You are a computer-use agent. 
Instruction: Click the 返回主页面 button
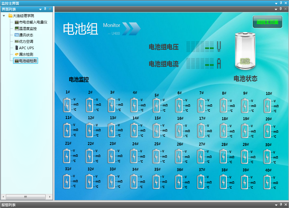tap(267, 22)
